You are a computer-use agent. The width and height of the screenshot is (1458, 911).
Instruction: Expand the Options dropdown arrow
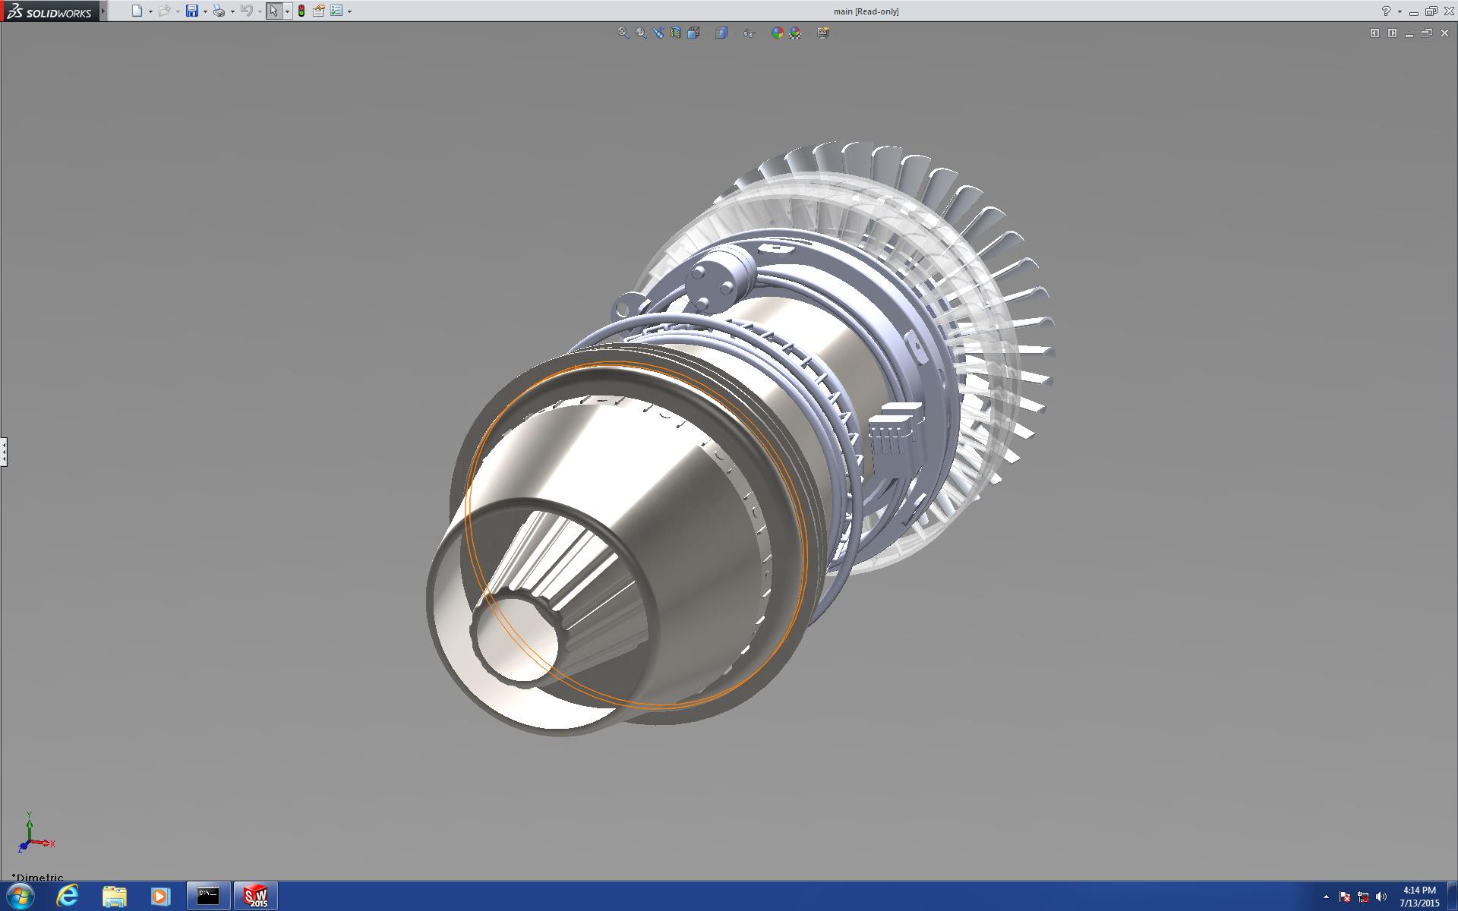tap(349, 11)
